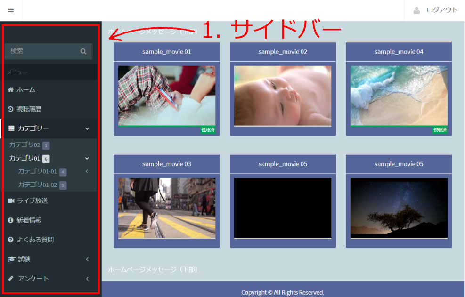Click the search magnifier icon in the sidebar
Image resolution: width=465 pixels, height=297 pixels.
pyautogui.click(x=83, y=51)
